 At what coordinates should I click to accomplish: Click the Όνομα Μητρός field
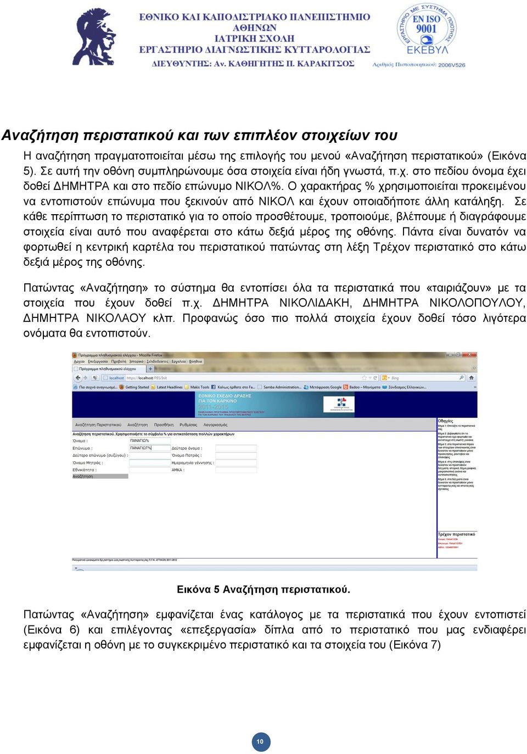point(149,462)
